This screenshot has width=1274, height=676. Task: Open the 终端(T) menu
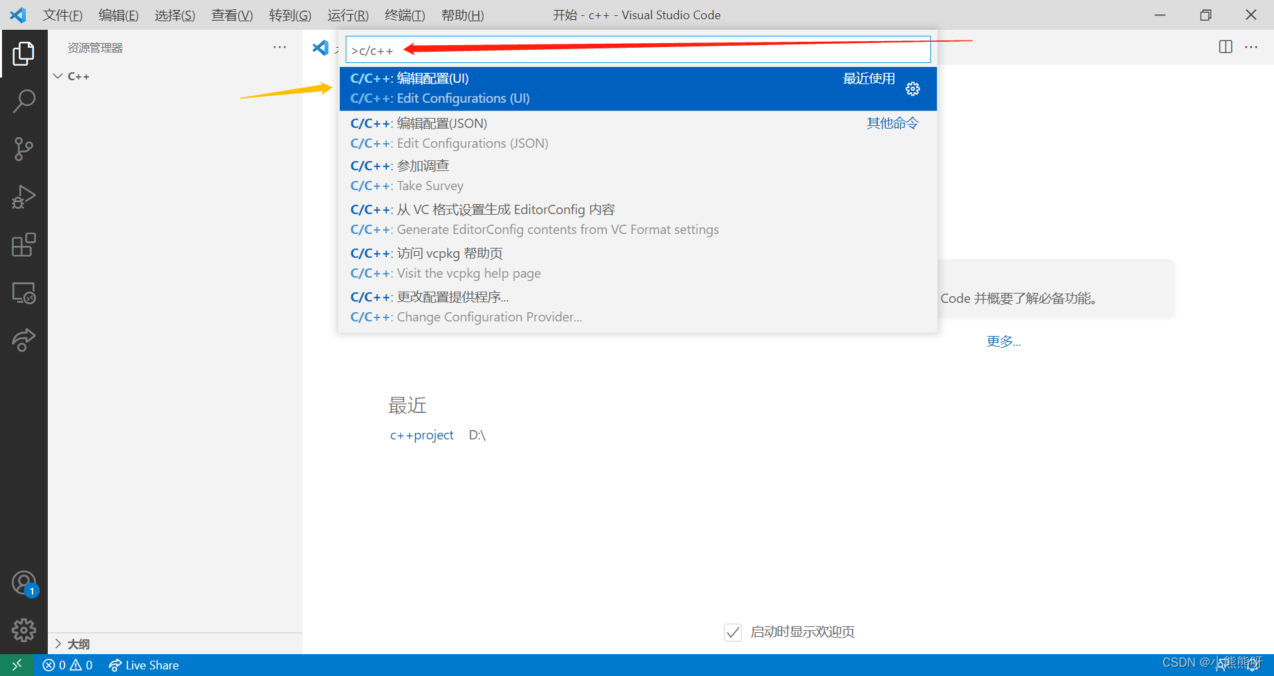405,15
